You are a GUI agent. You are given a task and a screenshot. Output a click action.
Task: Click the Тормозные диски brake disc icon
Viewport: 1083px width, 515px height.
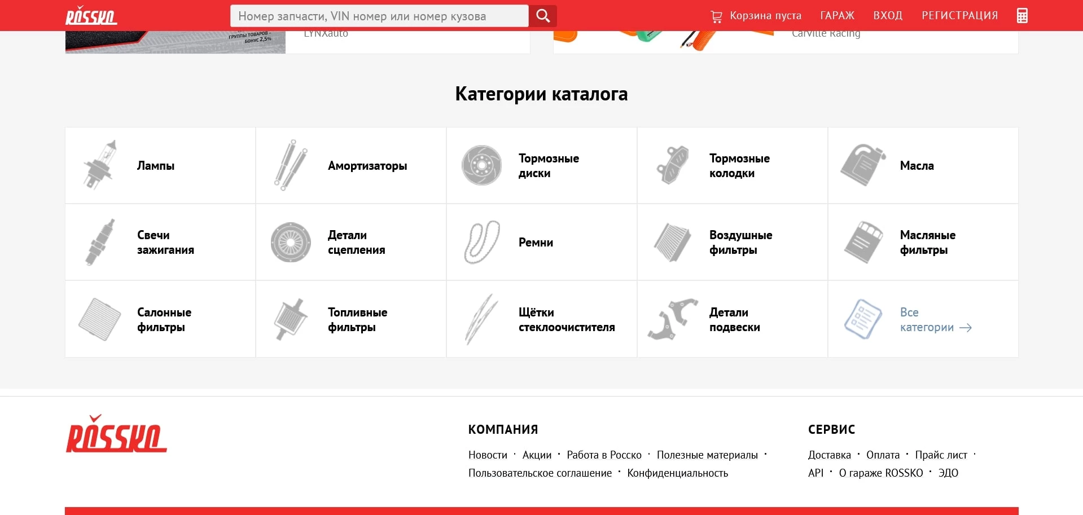coord(481,165)
